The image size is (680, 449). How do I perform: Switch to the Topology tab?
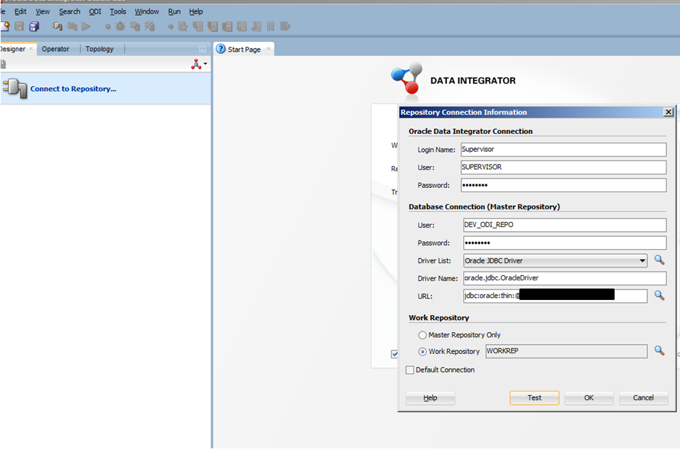(x=99, y=49)
